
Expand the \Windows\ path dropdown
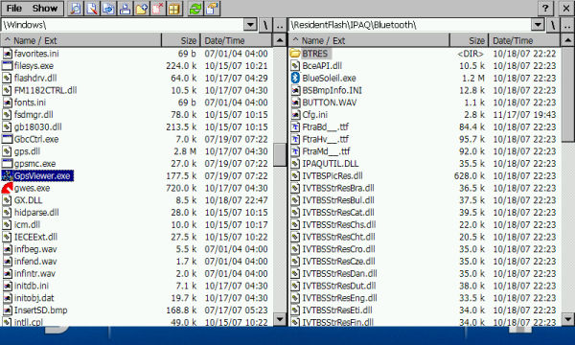pos(250,25)
